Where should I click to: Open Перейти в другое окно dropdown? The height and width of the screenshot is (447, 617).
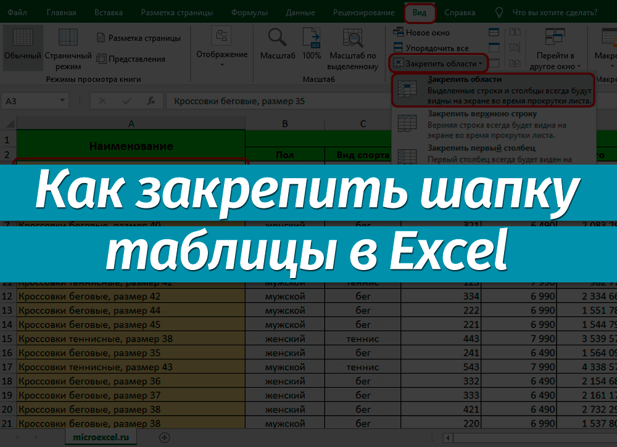tap(555, 49)
